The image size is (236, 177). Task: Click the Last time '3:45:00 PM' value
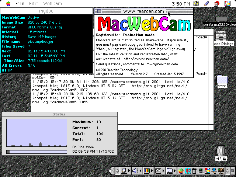pos(54,56)
